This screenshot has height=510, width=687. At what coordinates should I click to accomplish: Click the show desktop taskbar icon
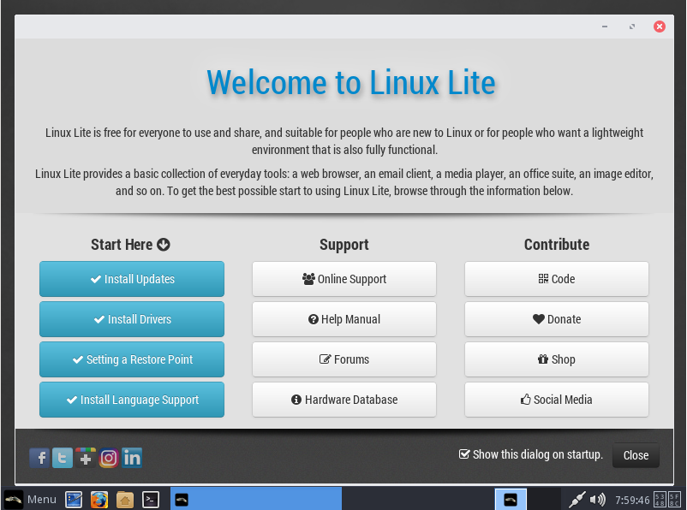pos(74,500)
